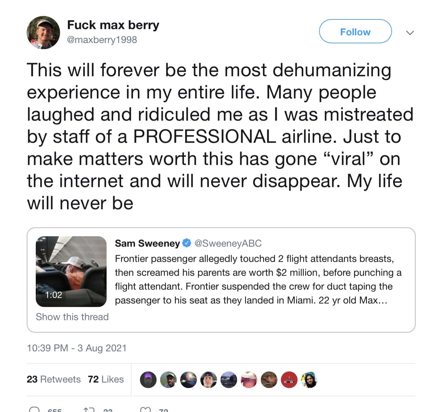Click the last liker avatar with green background
The image size is (442, 412).
pos(309,379)
